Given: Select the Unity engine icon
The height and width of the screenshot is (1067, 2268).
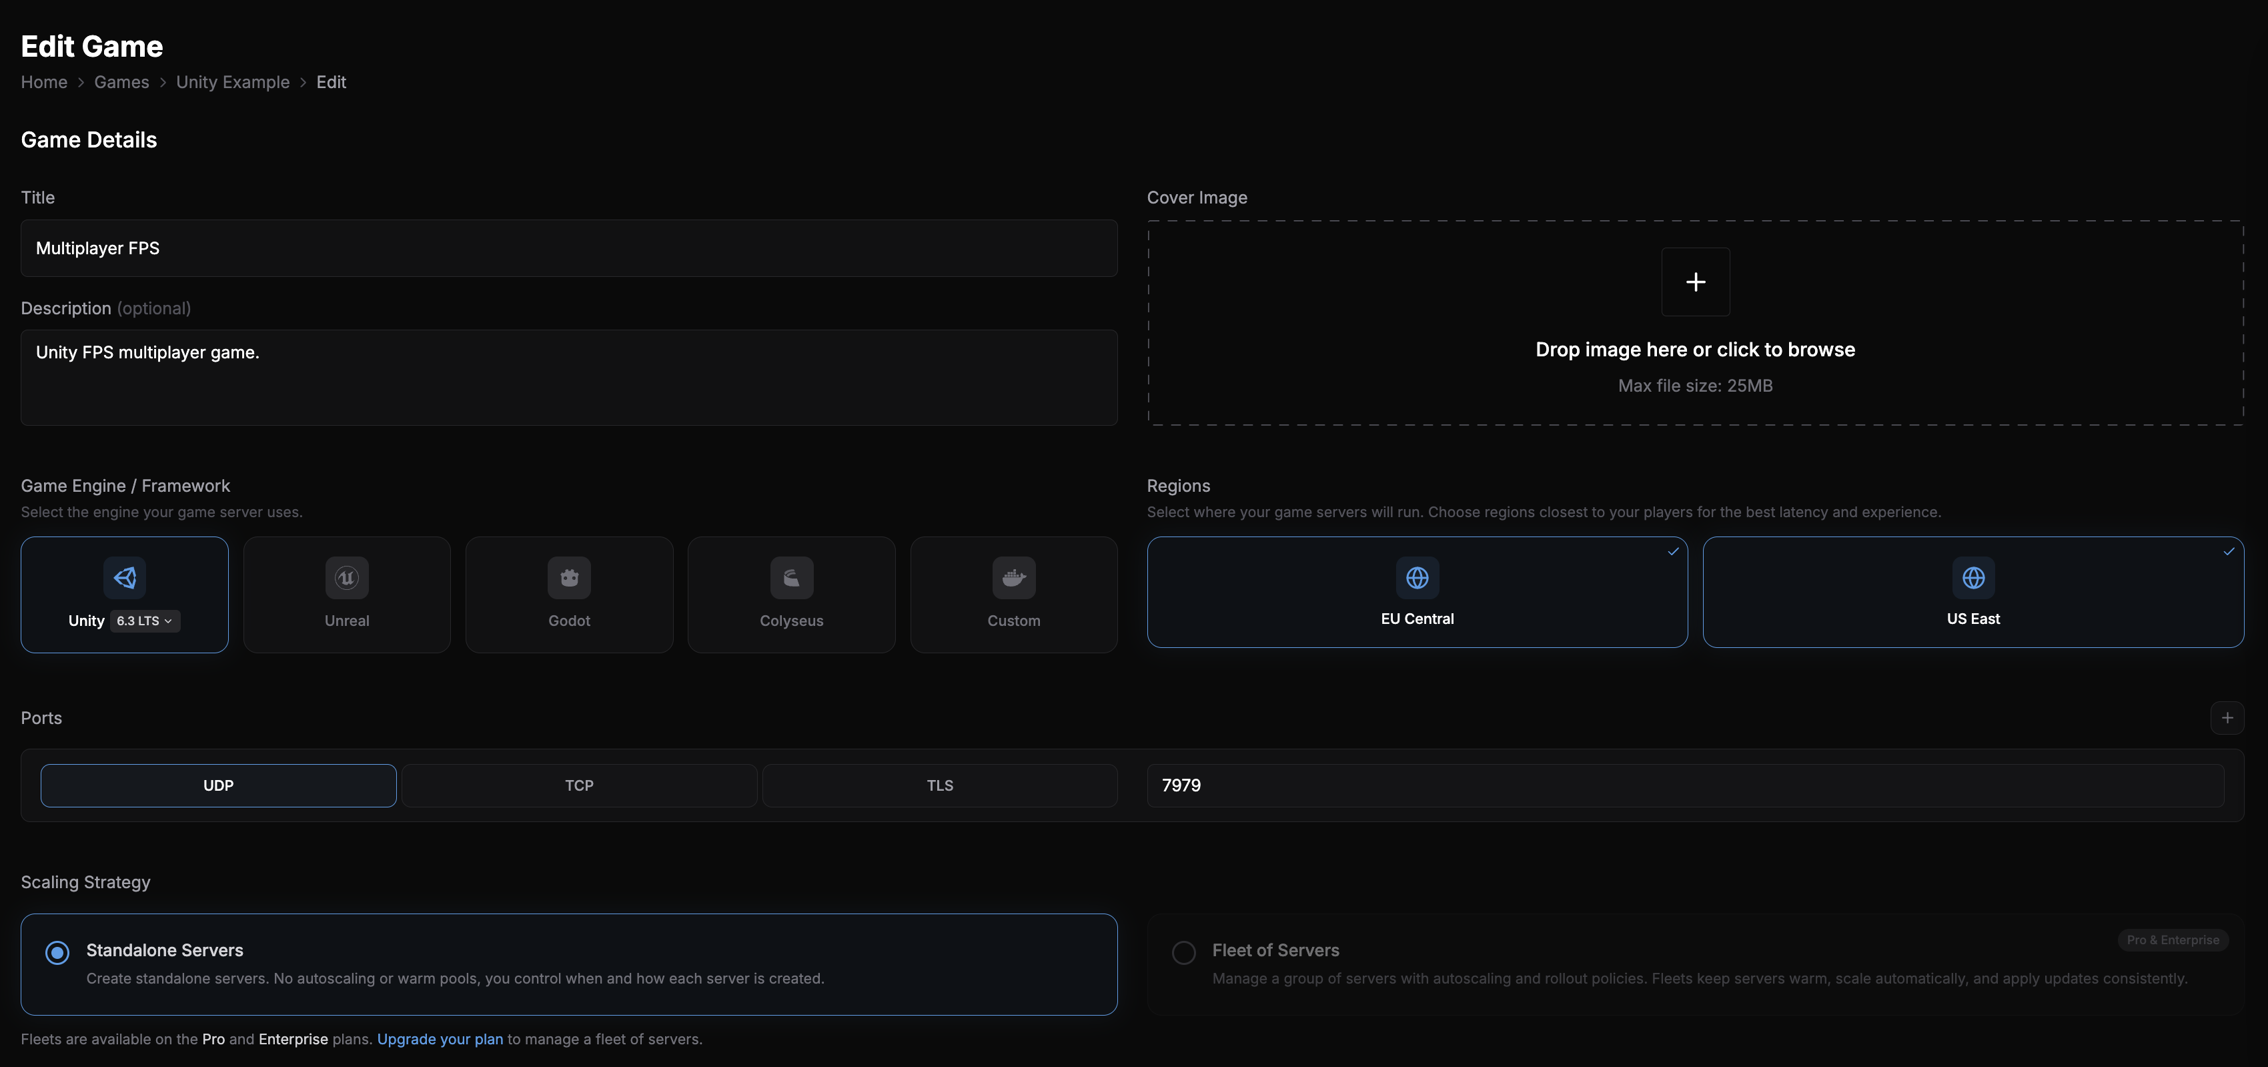Looking at the screenshot, I should point(125,578).
